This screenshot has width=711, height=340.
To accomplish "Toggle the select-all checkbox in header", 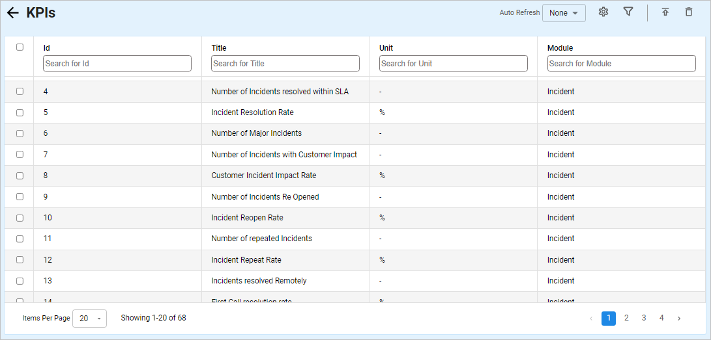I will [x=20, y=47].
